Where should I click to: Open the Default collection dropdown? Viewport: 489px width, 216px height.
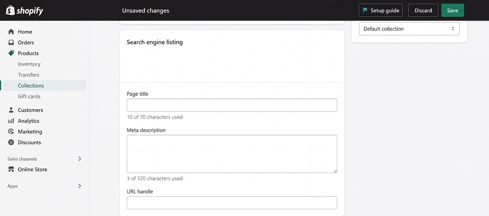409,29
